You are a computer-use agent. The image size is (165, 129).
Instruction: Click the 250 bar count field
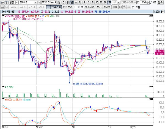(143, 2)
